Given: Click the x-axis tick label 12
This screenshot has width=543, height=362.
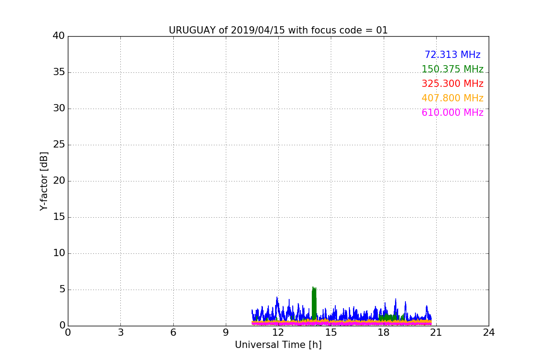Looking at the screenshot, I should pyautogui.click(x=278, y=333).
